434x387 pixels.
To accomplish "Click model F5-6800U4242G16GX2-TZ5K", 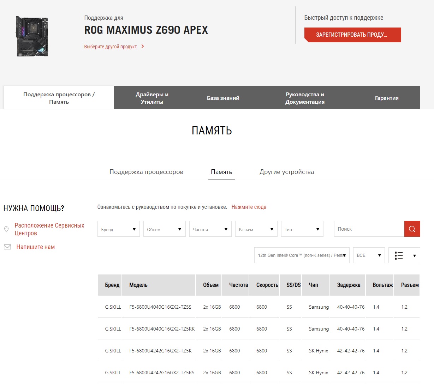I will click(161, 351).
